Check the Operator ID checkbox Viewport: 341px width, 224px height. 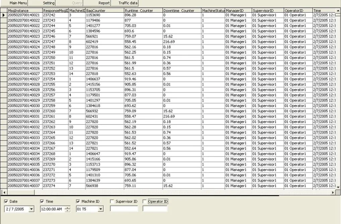(x=144, y=202)
